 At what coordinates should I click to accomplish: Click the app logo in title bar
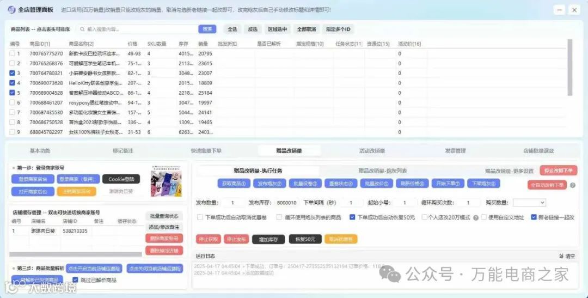point(11,10)
